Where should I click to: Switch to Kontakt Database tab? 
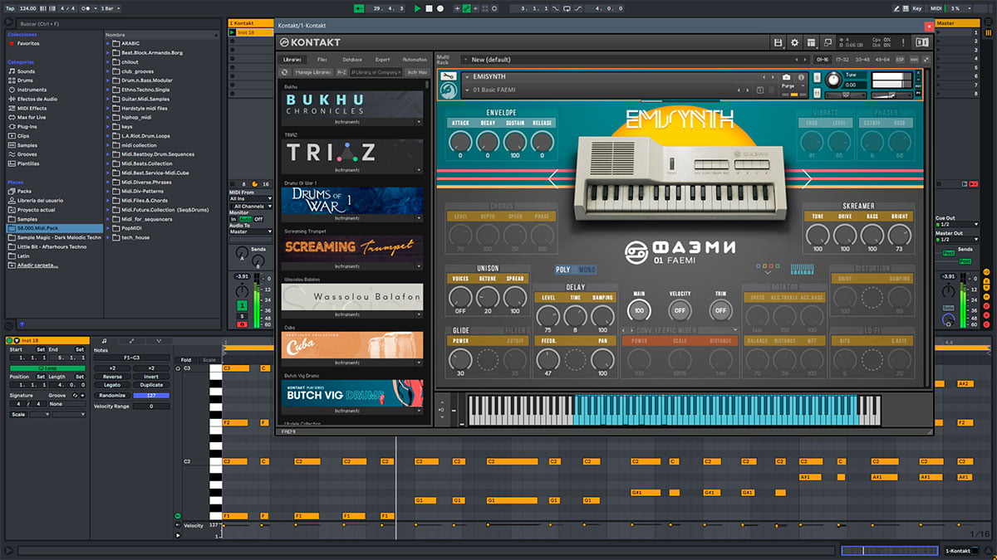tap(351, 60)
